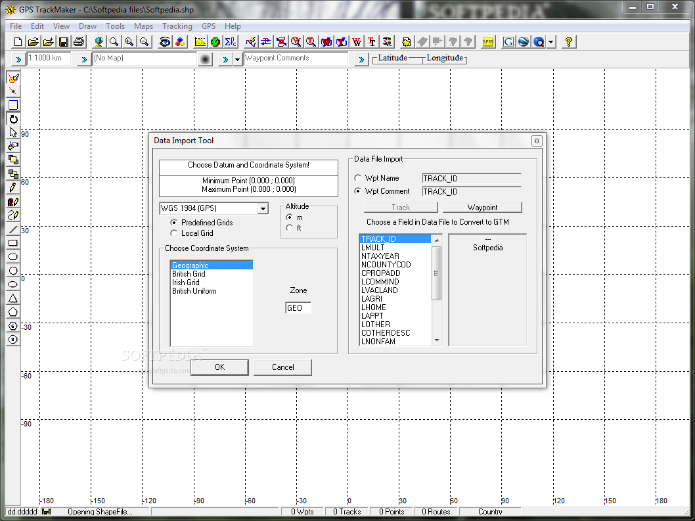
Task: Click the yellow question mark help icon
Action: (569, 41)
